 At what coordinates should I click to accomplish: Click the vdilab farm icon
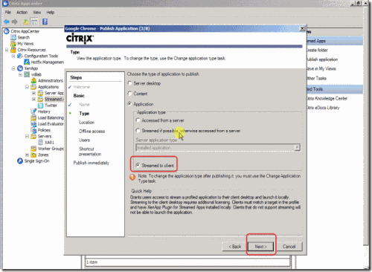[27, 74]
